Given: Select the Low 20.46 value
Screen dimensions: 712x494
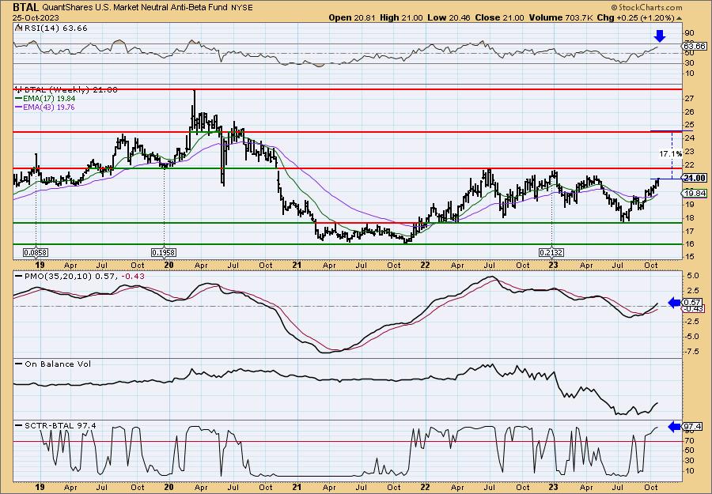Looking at the screenshot, I should (449, 17).
